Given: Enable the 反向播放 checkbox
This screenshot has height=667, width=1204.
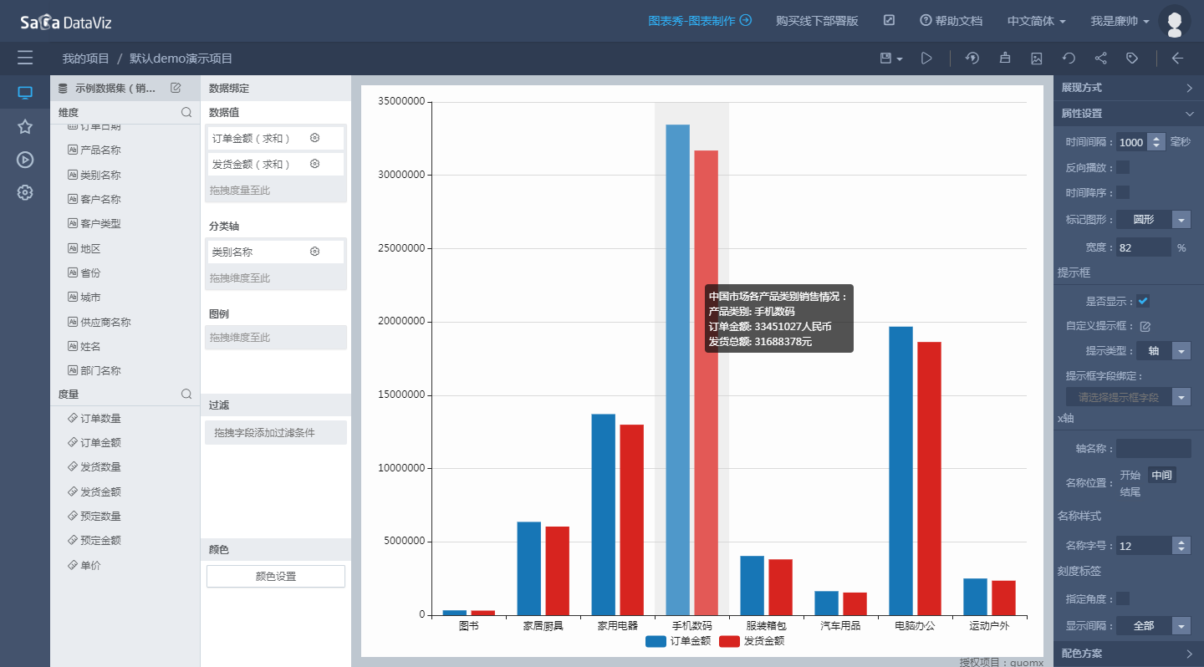Looking at the screenshot, I should tap(1123, 167).
